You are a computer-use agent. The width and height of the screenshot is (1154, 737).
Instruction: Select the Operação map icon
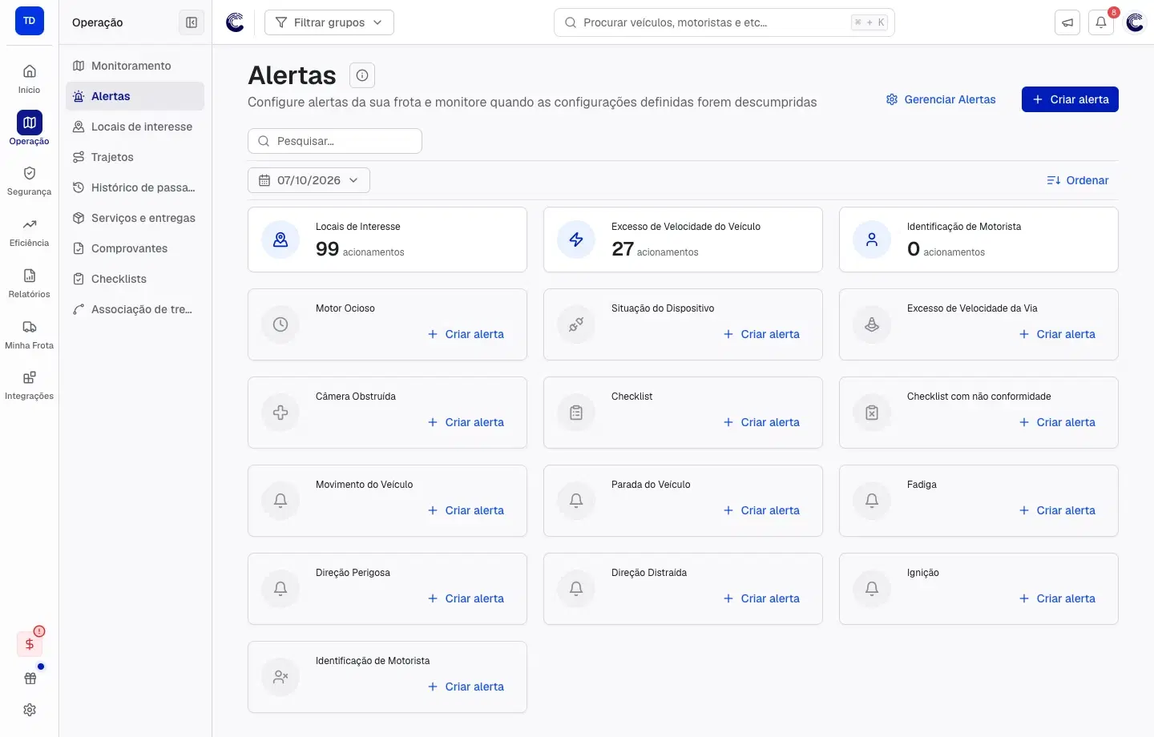[30, 123]
